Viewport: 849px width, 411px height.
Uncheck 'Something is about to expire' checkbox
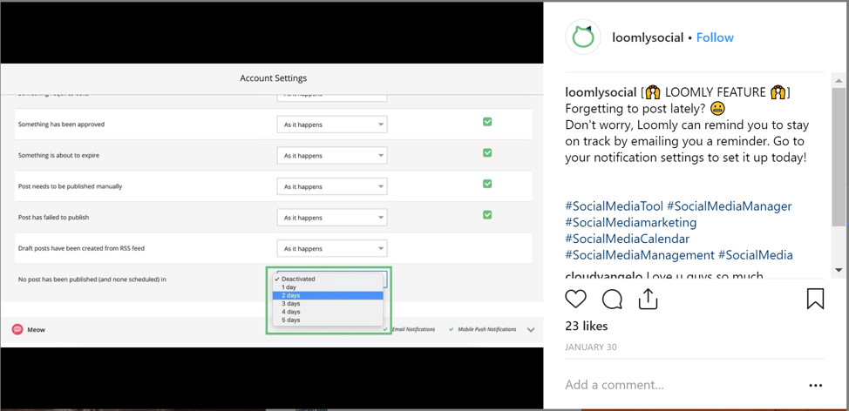click(x=487, y=152)
